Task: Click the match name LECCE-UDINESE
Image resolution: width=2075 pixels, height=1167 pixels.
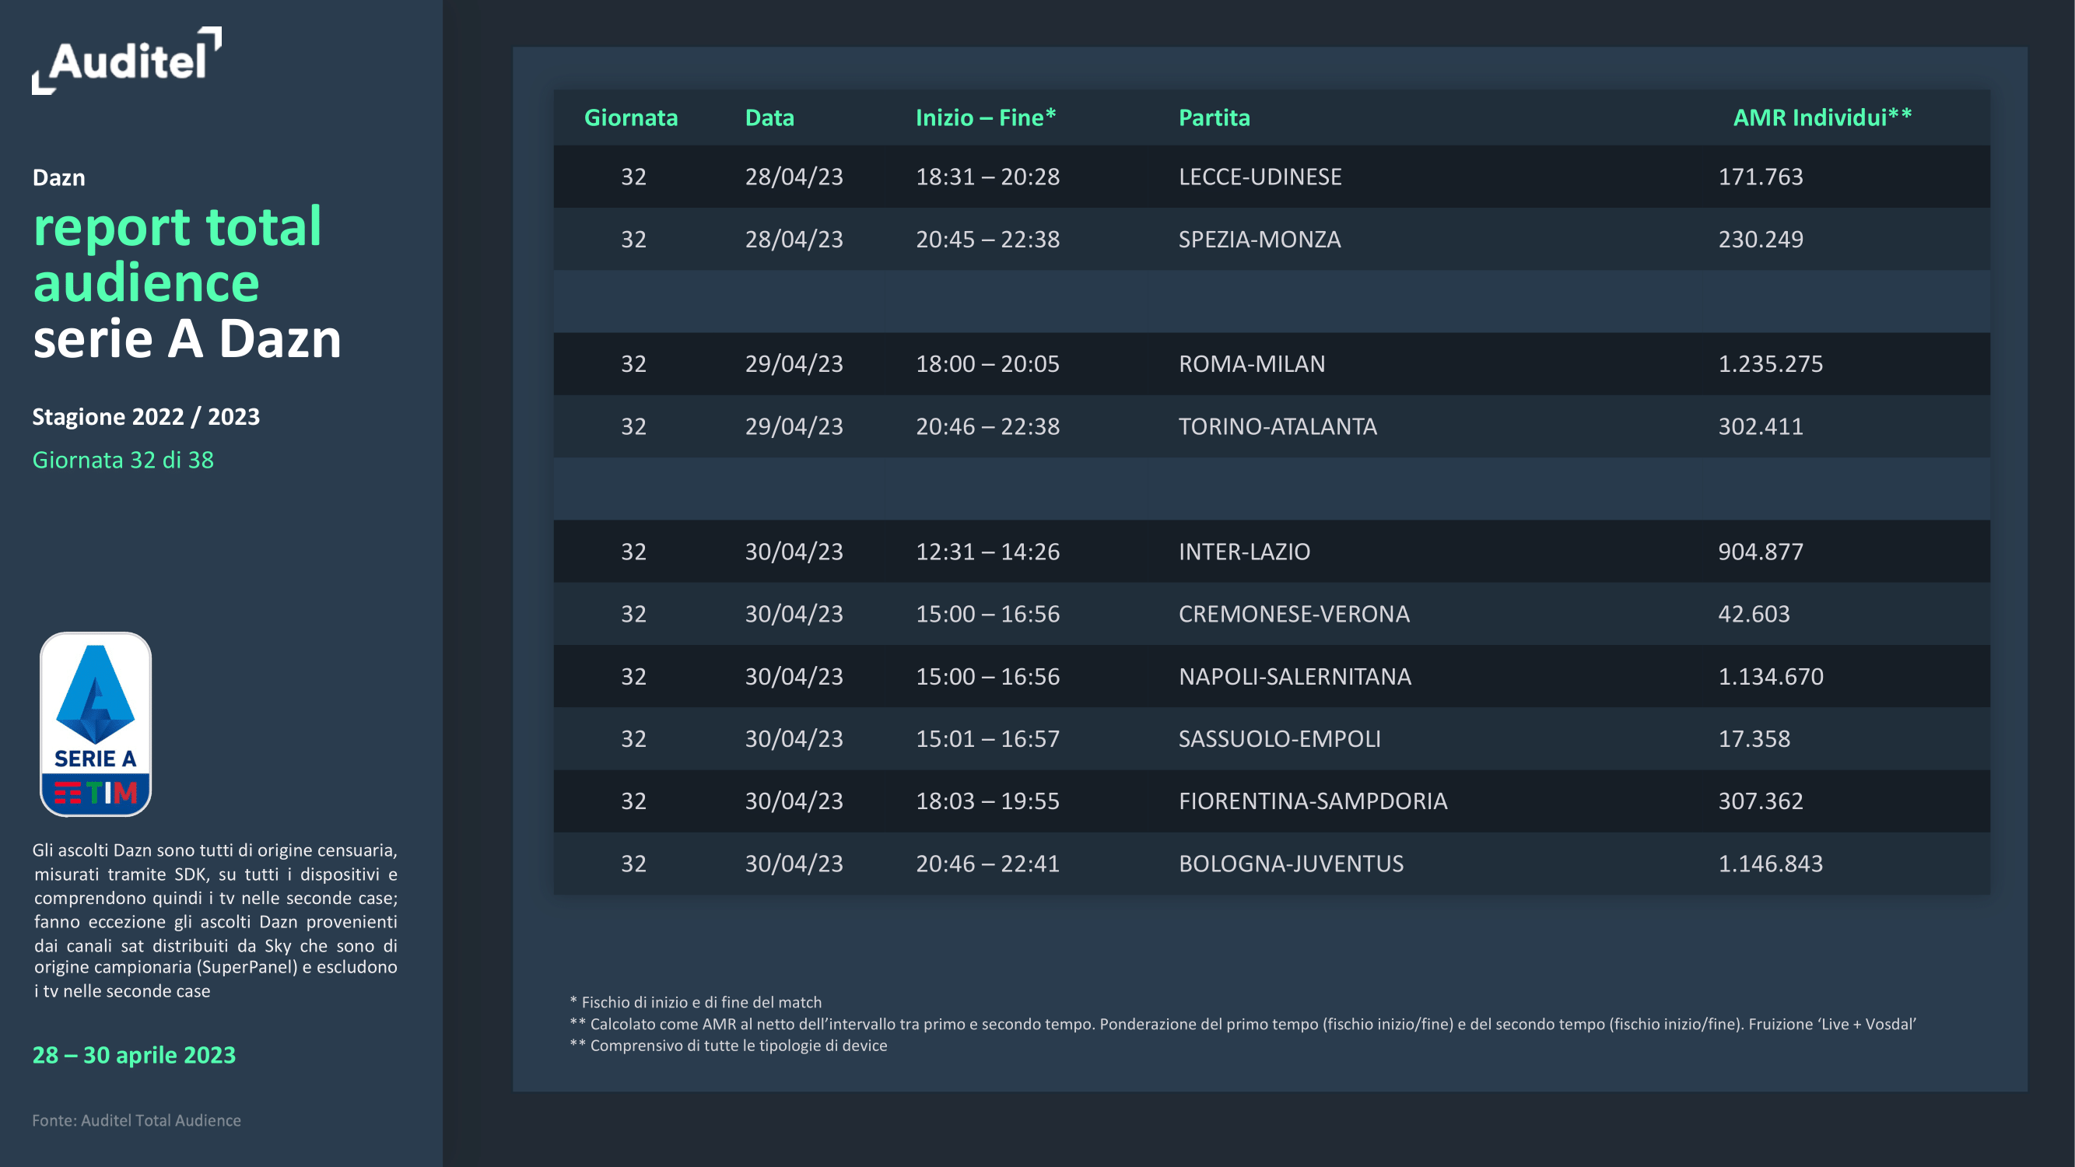Action: tap(1260, 177)
